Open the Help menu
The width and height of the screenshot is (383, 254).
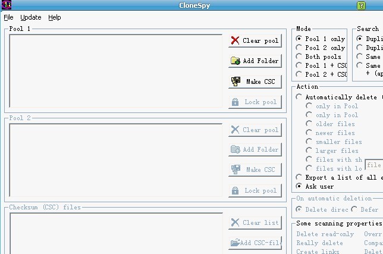click(x=55, y=18)
